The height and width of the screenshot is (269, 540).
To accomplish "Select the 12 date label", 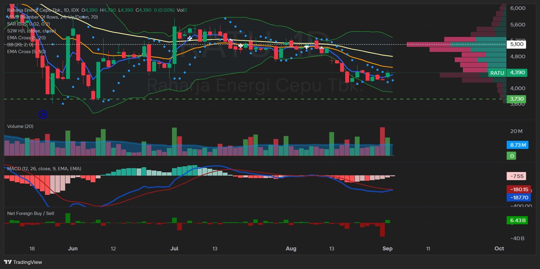I will tap(113, 249).
